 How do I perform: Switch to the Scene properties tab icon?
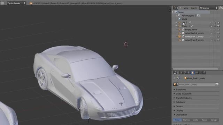185,73
